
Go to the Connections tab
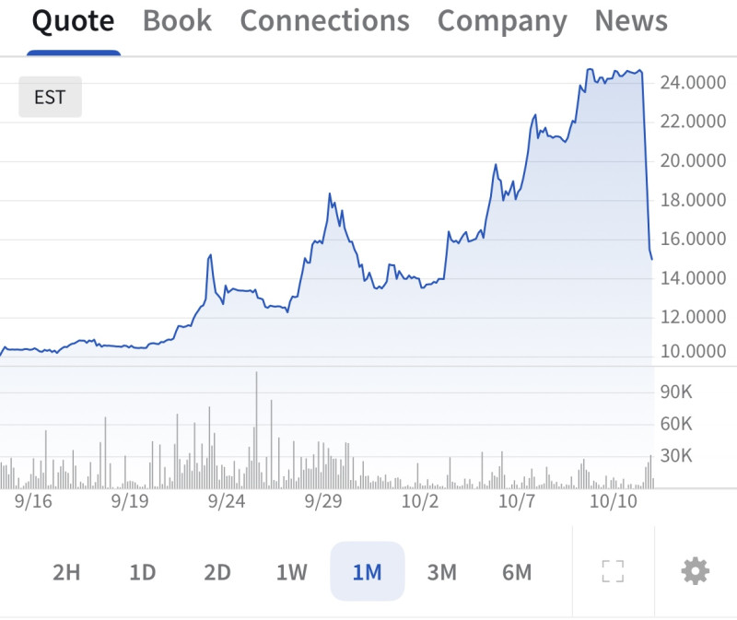point(324,21)
